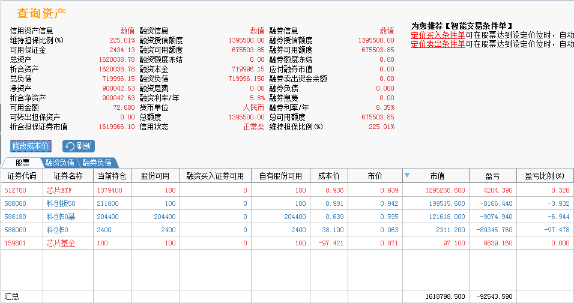Sort by 当前持仓 column header
Viewport: 574px width, 303px height.
tap(112, 176)
